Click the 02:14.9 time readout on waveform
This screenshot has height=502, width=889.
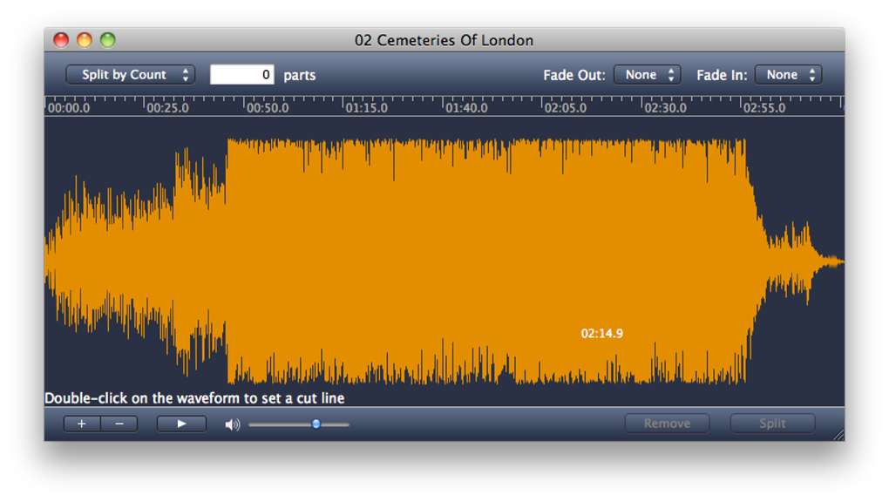click(x=601, y=334)
